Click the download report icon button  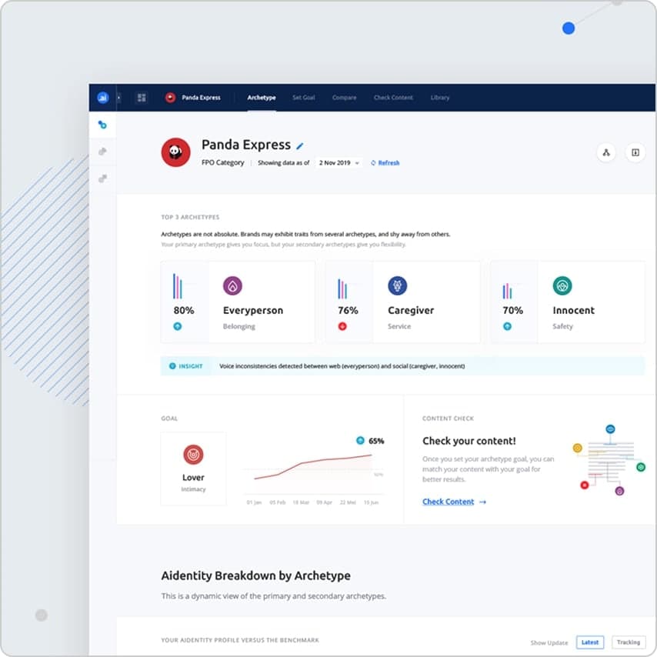coord(635,152)
